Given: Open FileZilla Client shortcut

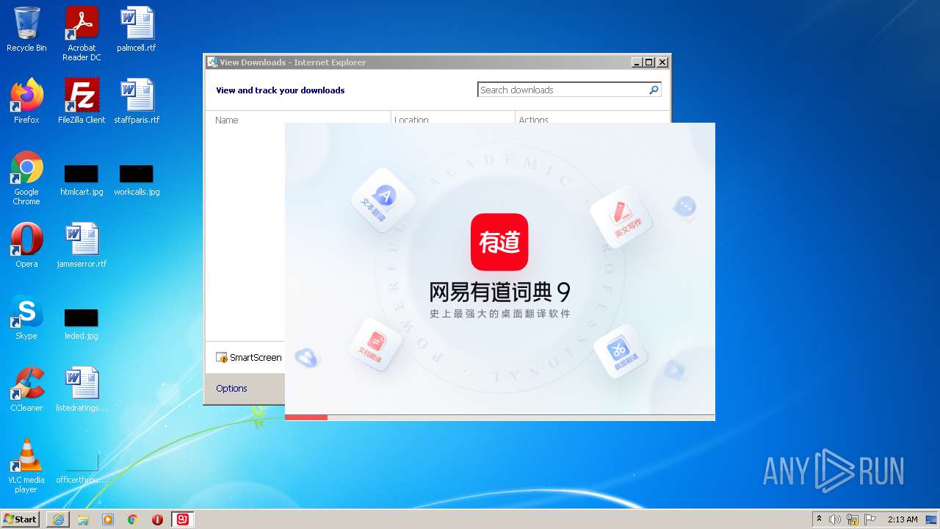Looking at the screenshot, I should pyautogui.click(x=82, y=101).
